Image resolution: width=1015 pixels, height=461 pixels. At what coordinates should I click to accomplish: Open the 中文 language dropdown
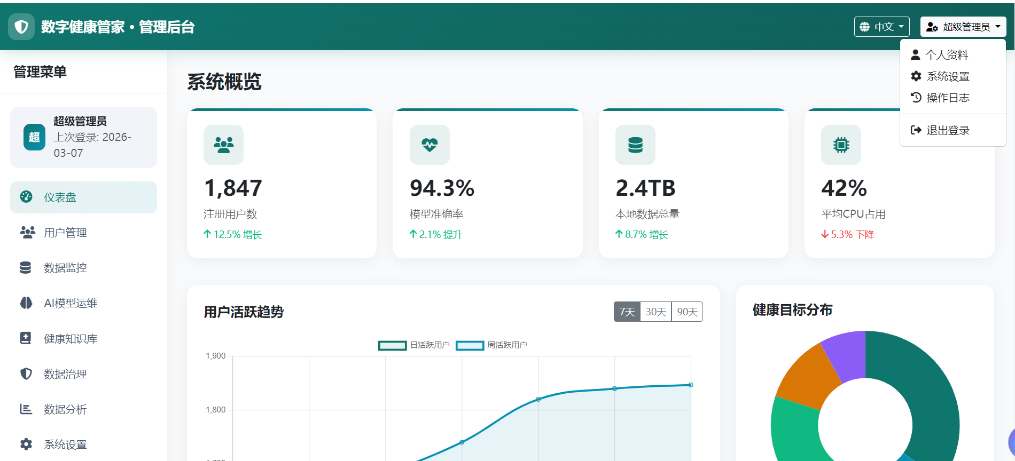882,27
